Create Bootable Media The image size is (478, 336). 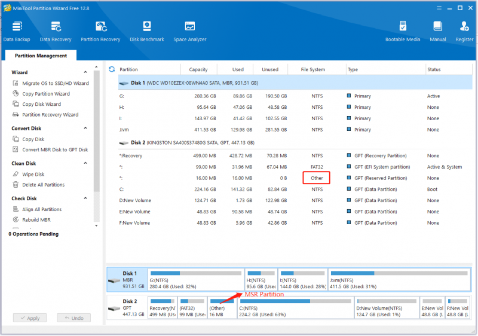point(402,32)
